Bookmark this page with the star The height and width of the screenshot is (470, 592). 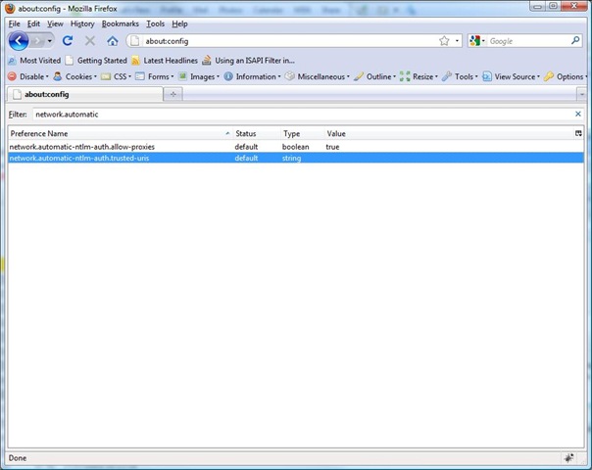444,41
